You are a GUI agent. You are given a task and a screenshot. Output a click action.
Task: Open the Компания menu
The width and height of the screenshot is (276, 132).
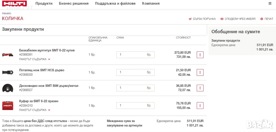[151, 3]
